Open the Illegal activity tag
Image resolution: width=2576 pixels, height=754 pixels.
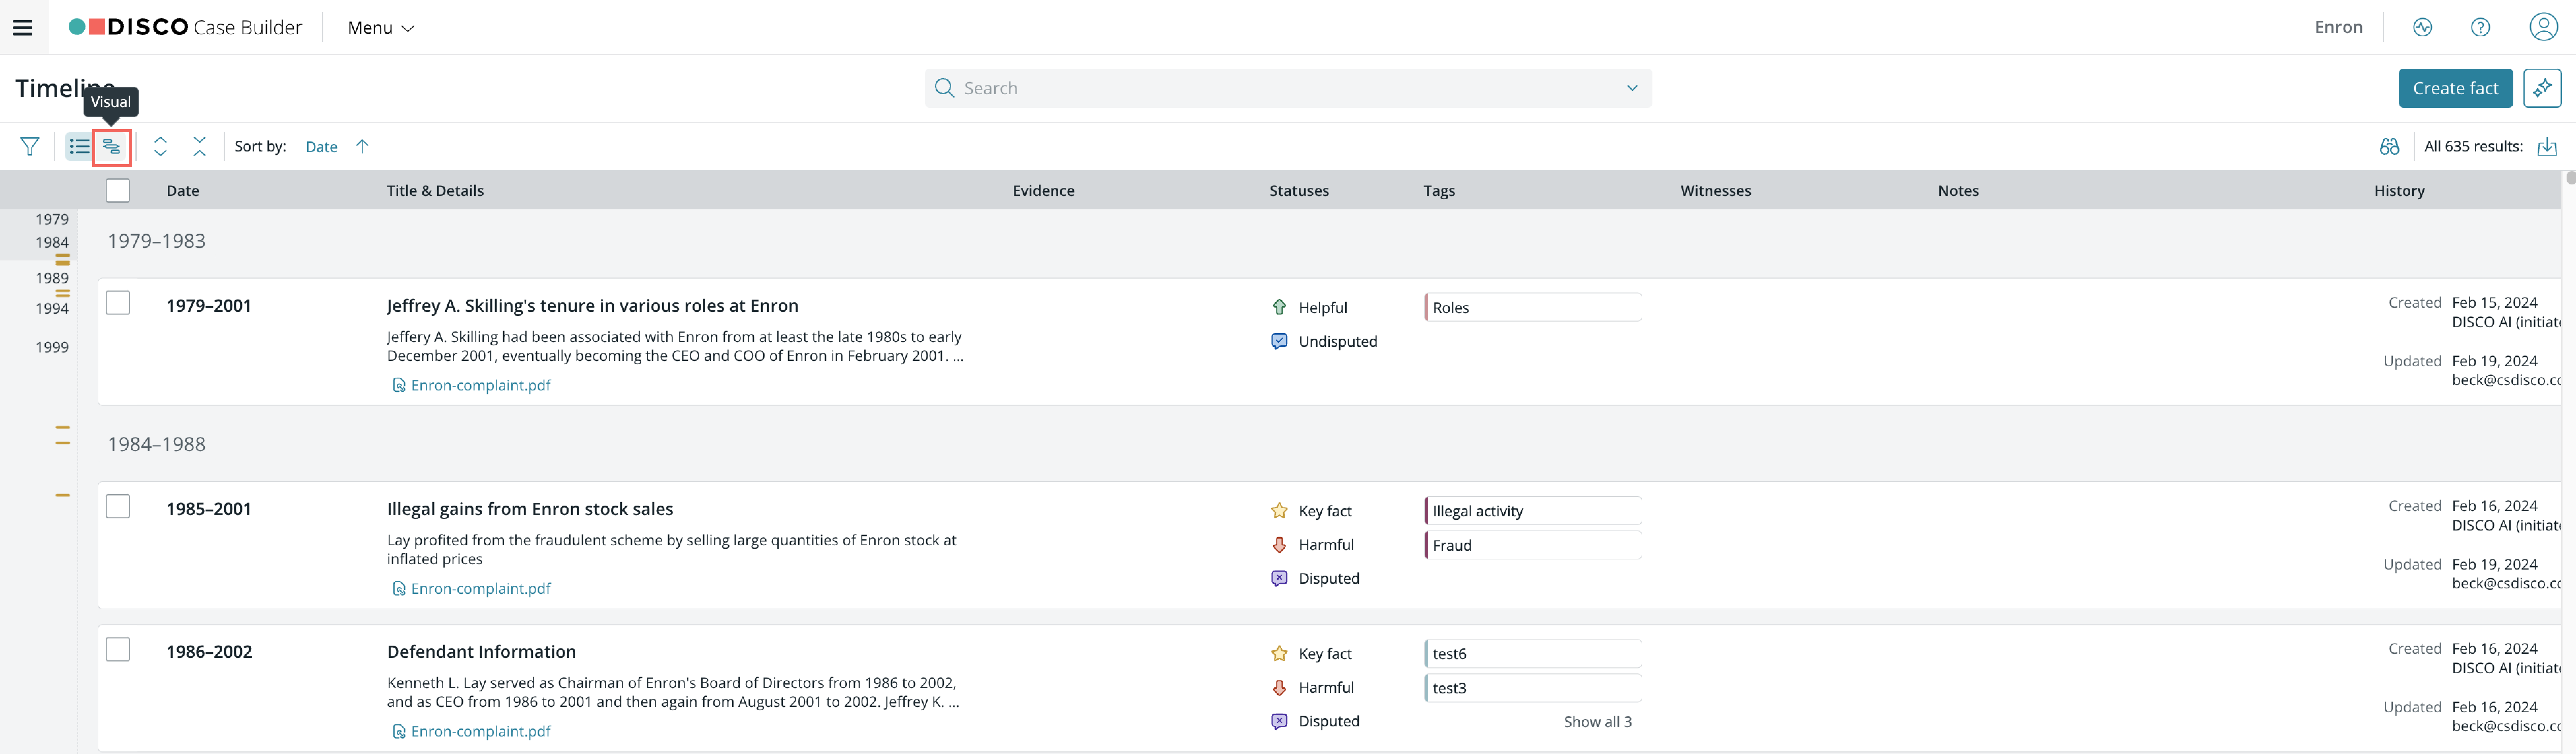pos(1533,511)
